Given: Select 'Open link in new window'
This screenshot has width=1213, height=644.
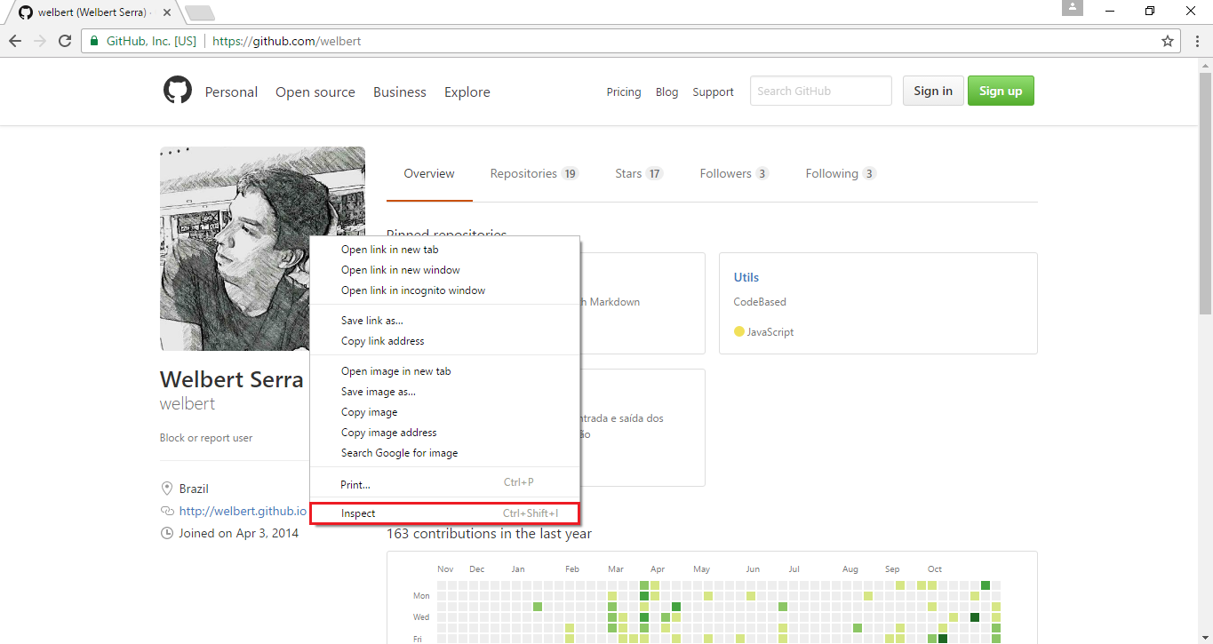Looking at the screenshot, I should click(x=444, y=270).
